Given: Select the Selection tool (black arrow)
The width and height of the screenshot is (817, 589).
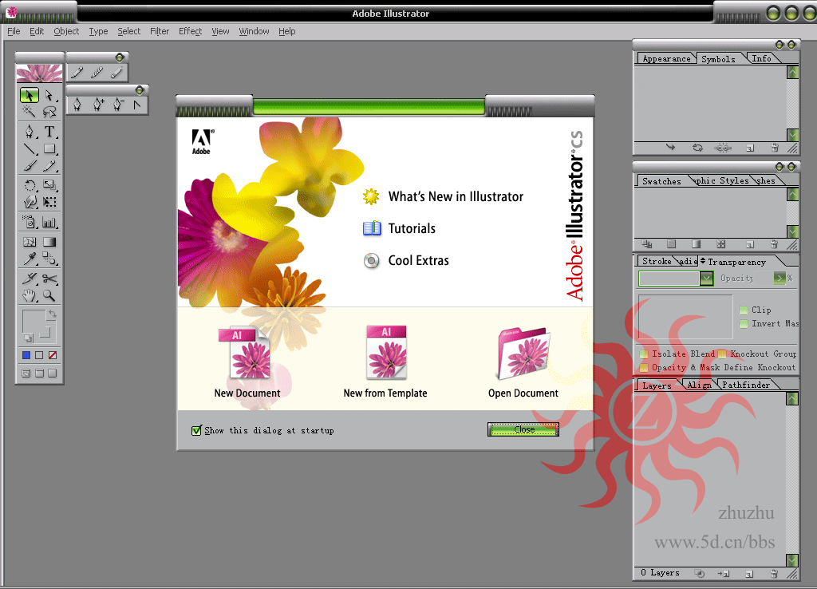Looking at the screenshot, I should click(x=30, y=96).
